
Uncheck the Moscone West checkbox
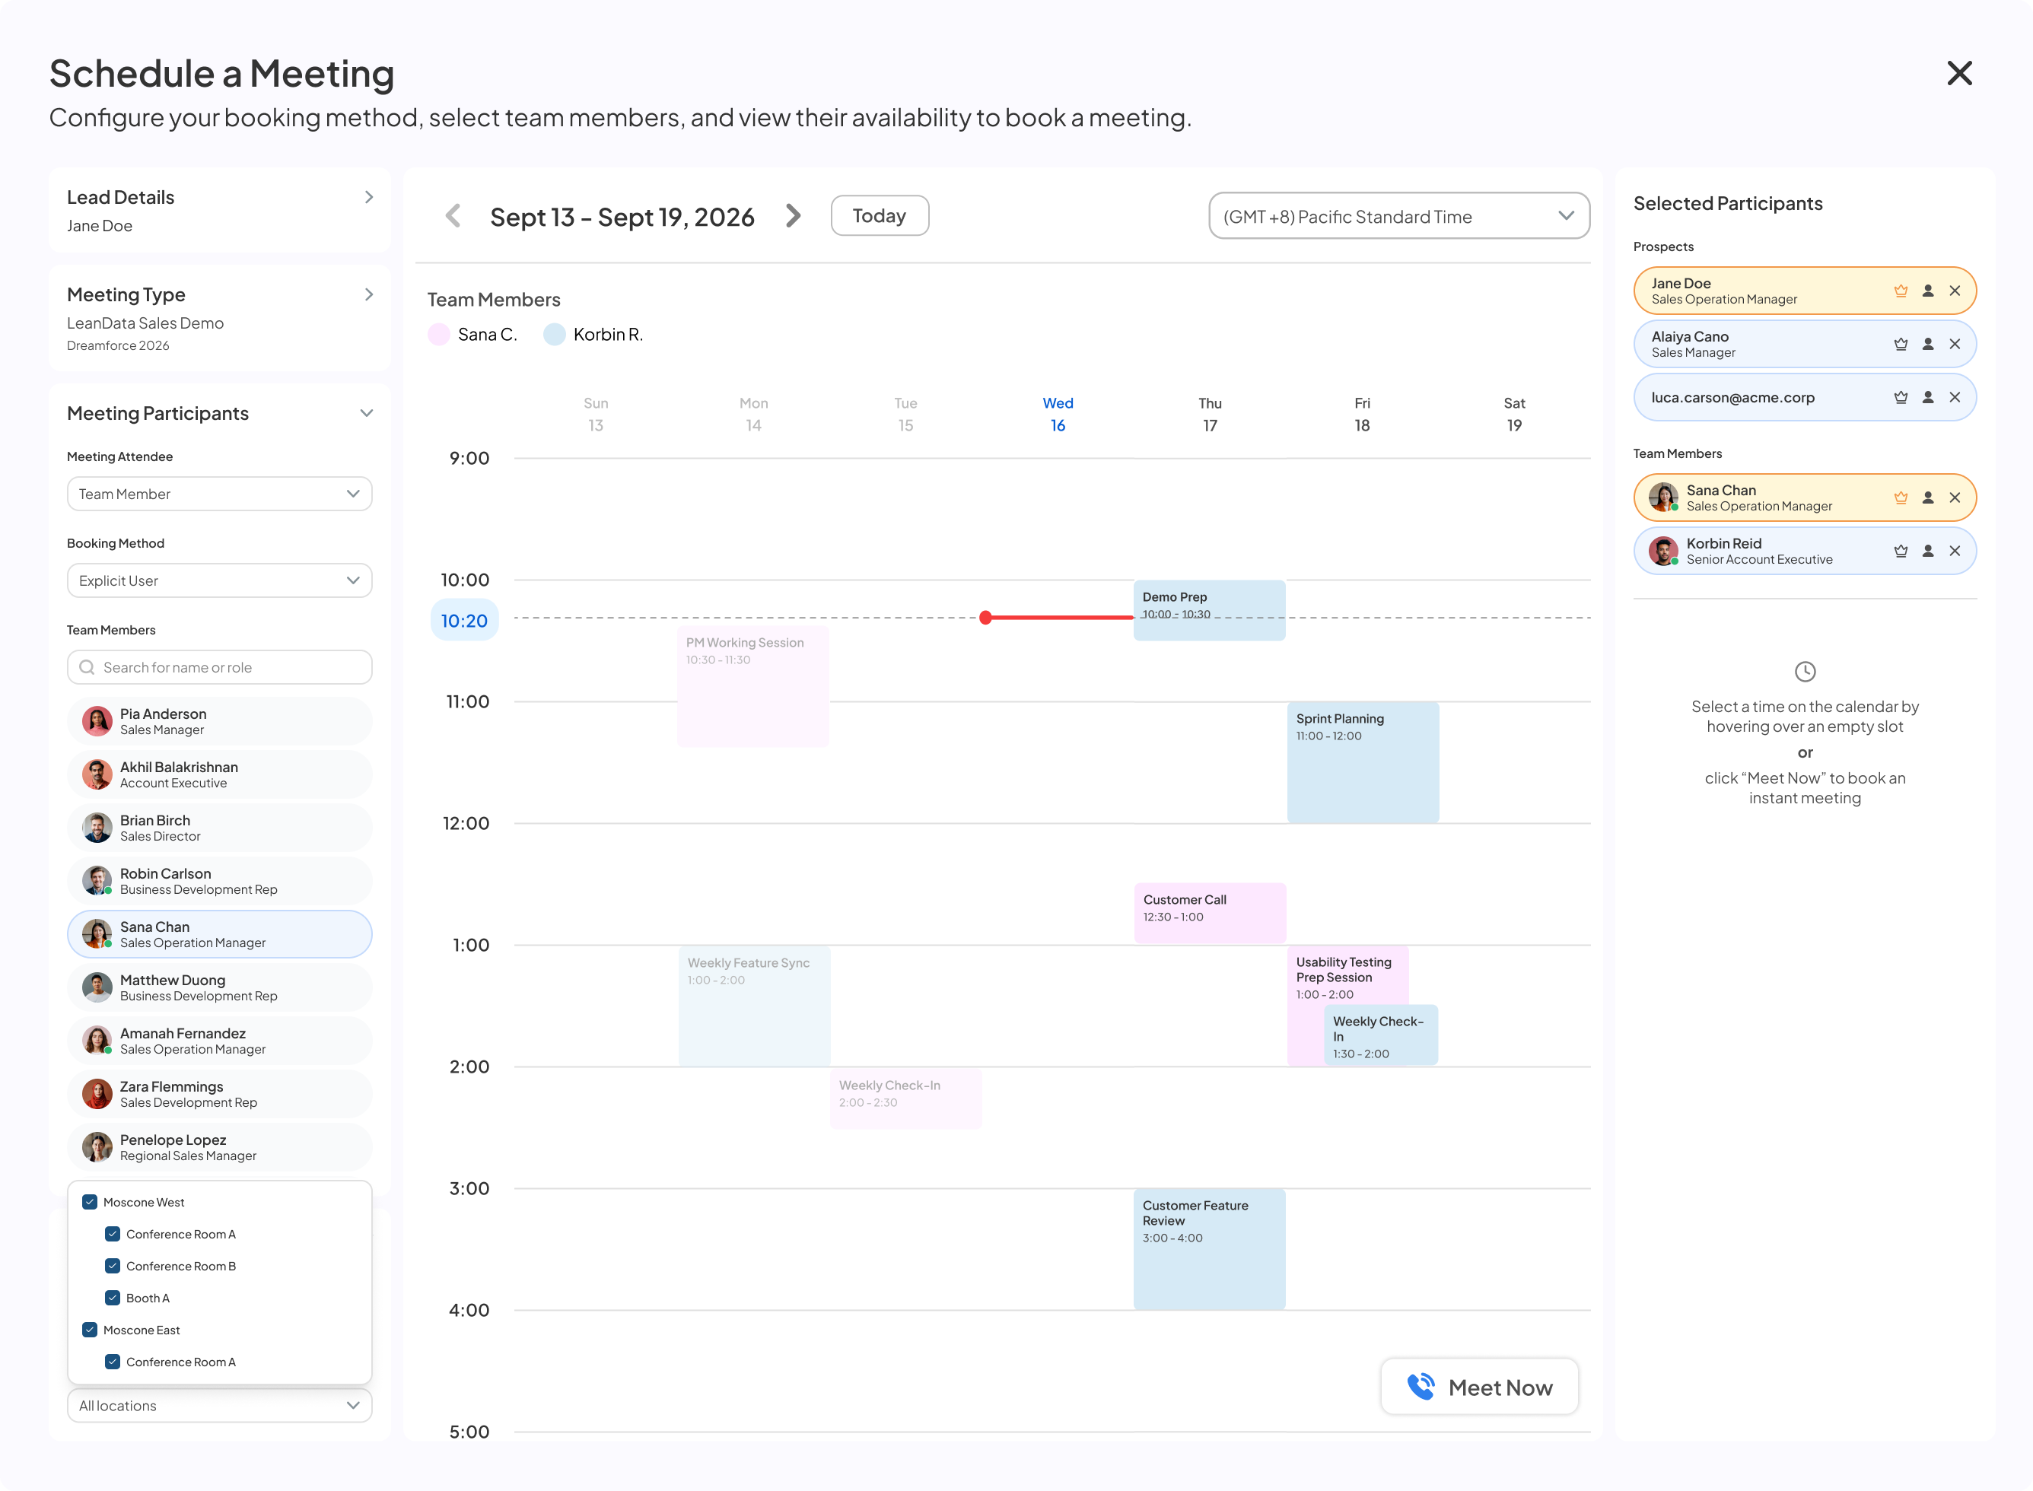pos(89,1202)
